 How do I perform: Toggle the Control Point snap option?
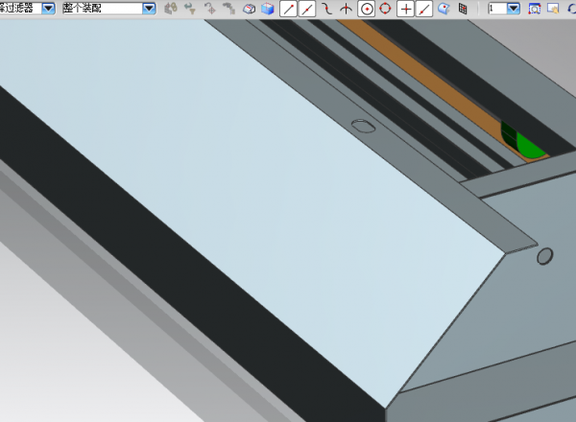pos(326,9)
